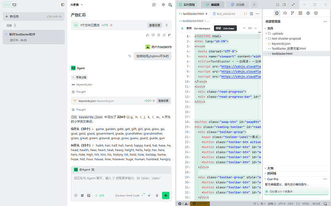Add a new tool tab with plus

point(254,5)
